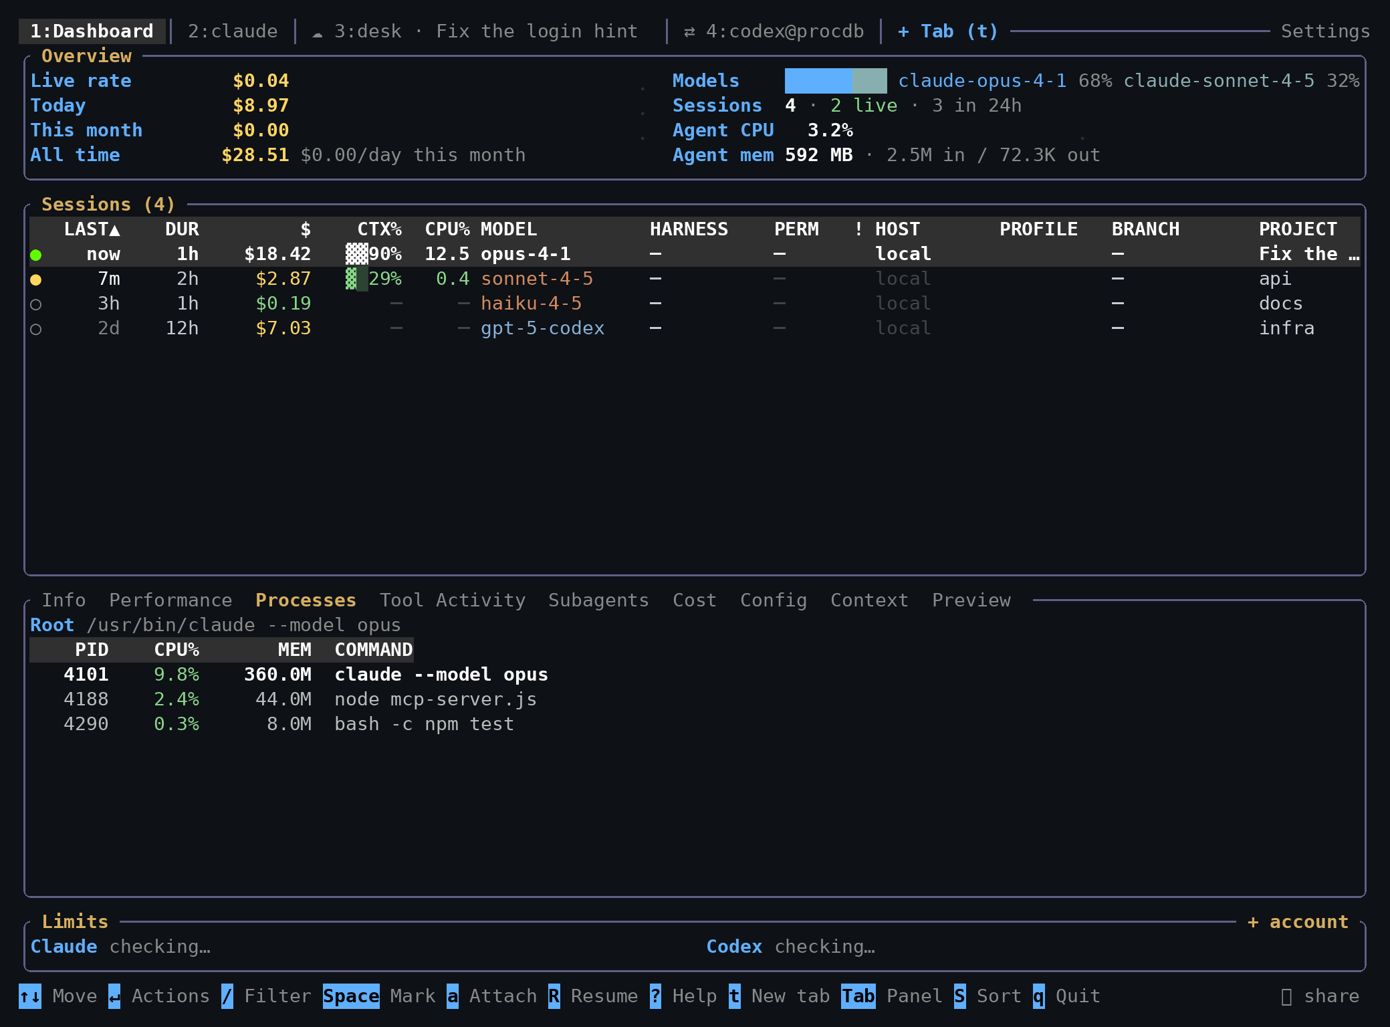Click share in the footer
Image resolution: width=1390 pixels, height=1027 pixels.
pos(1320,996)
